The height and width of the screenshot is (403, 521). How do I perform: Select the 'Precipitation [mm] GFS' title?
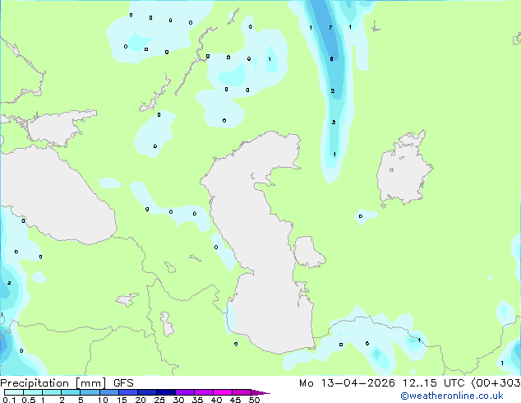point(67,383)
